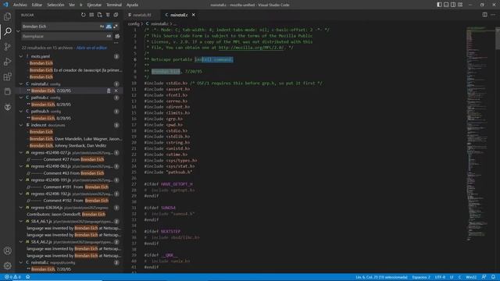
Task: Toggle Preserve Case in replace box
Action: (x=109, y=37)
